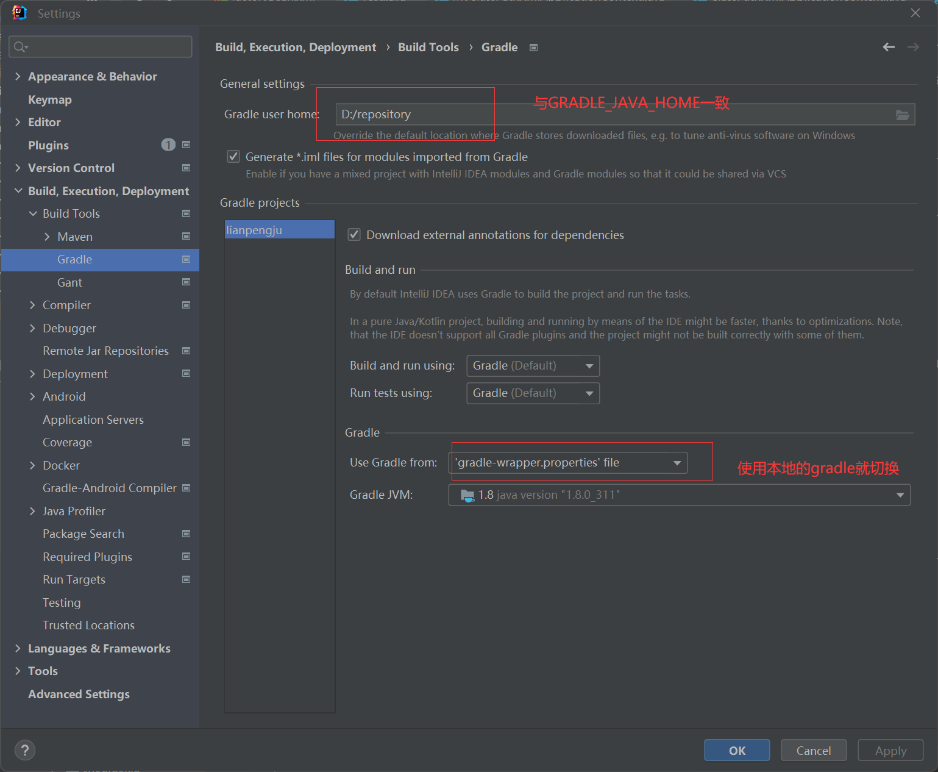Expand the Android node
This screenshot has width=938, height=772.
[x=33, y=396]
